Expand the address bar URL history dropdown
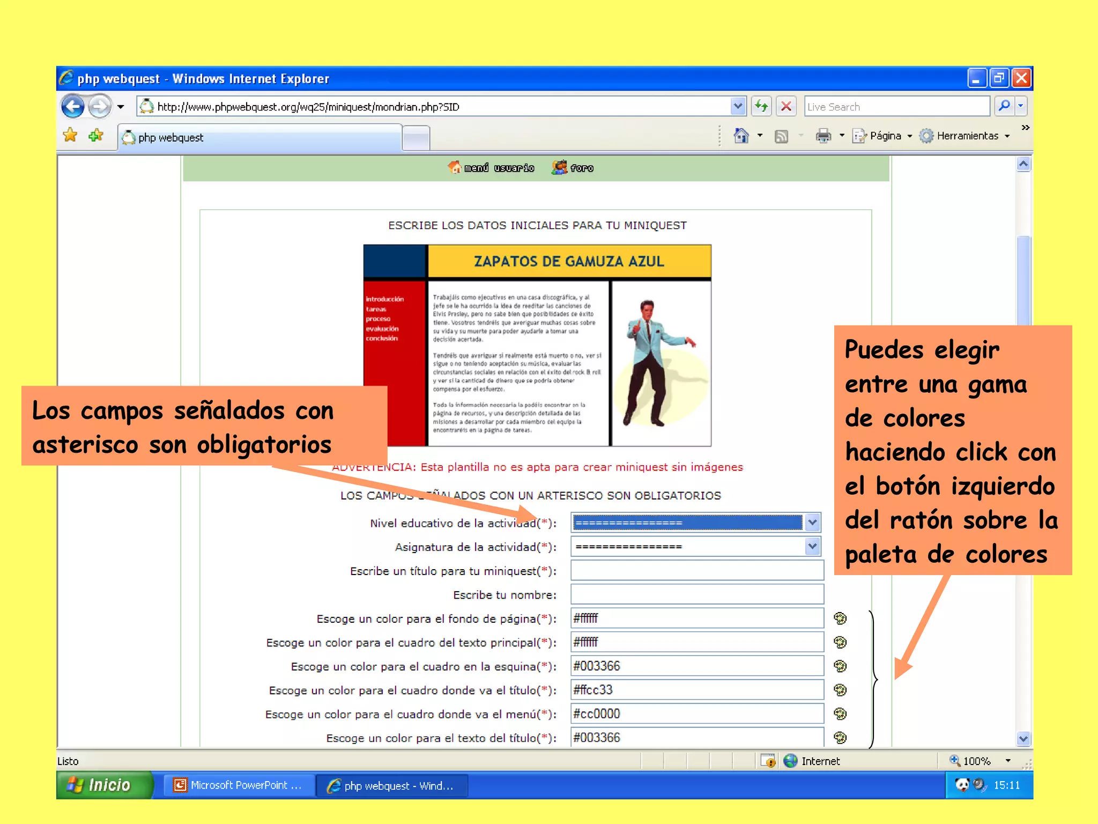This screenshot has height=824, width=1098. click(x=738, y=106)
